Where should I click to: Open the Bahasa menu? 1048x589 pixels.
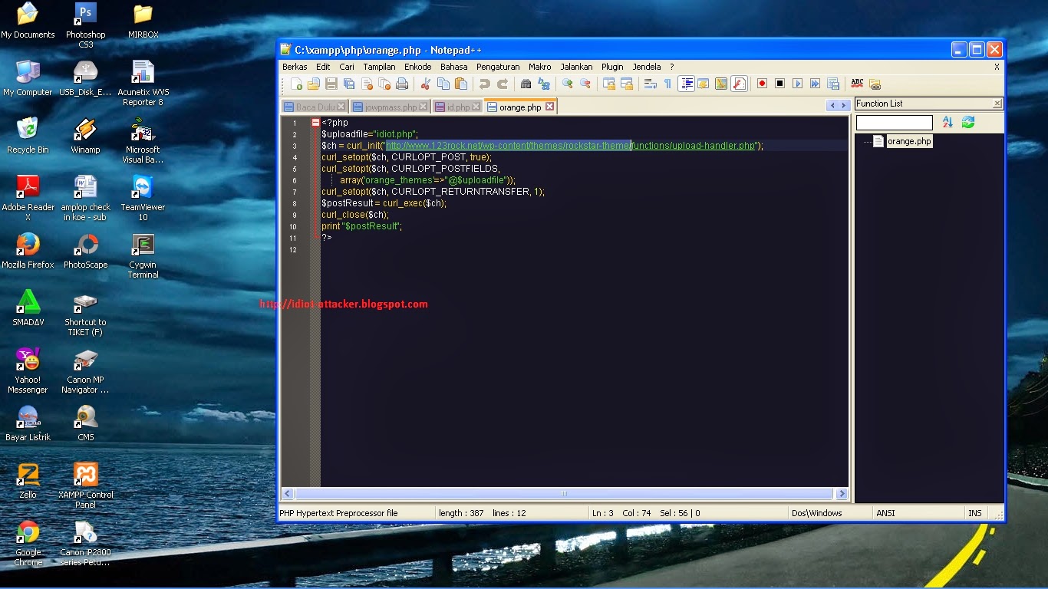tap(453, 67)
